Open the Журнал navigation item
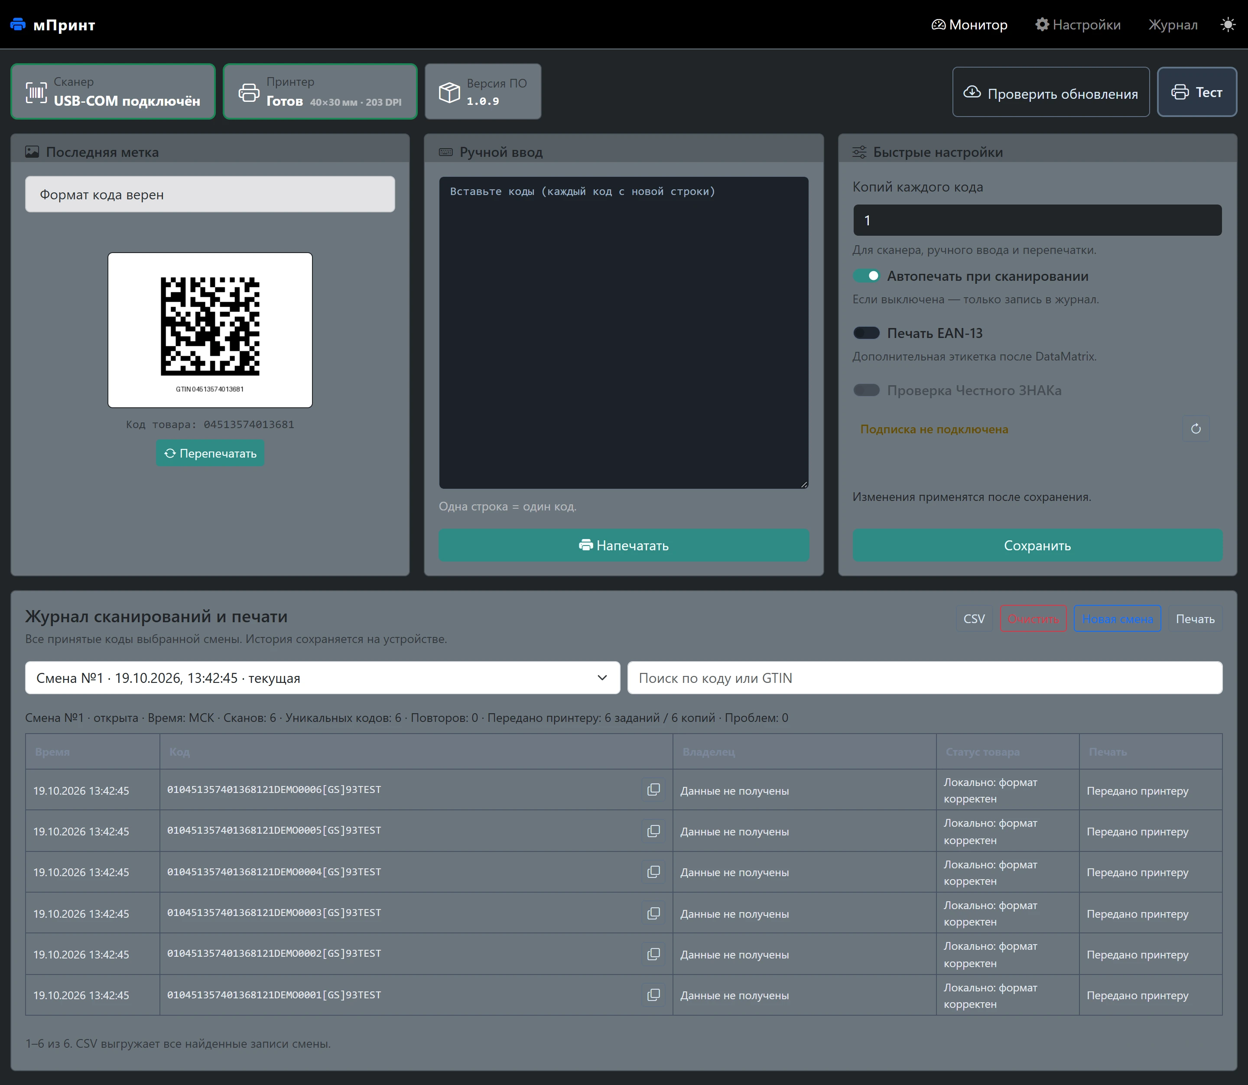This screenshot has width=1248, height=1085. click(x=1173, y=25)
